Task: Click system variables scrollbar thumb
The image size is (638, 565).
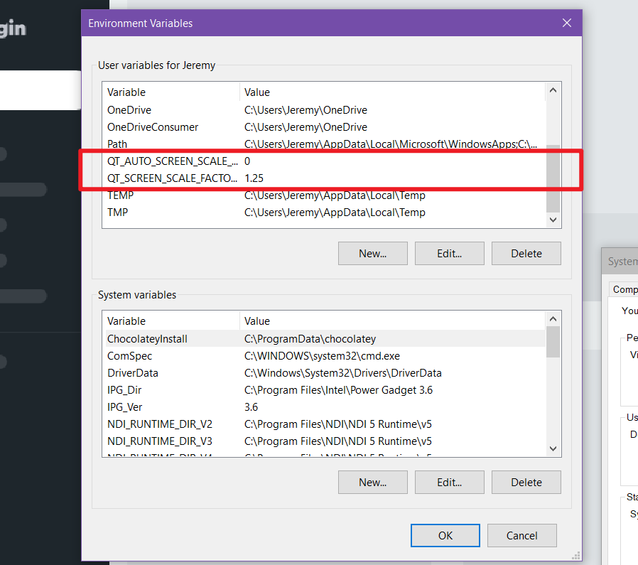Action: [553, 342]
